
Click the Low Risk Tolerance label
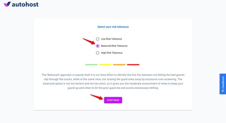pyautogui.click(x=111, y=39)
